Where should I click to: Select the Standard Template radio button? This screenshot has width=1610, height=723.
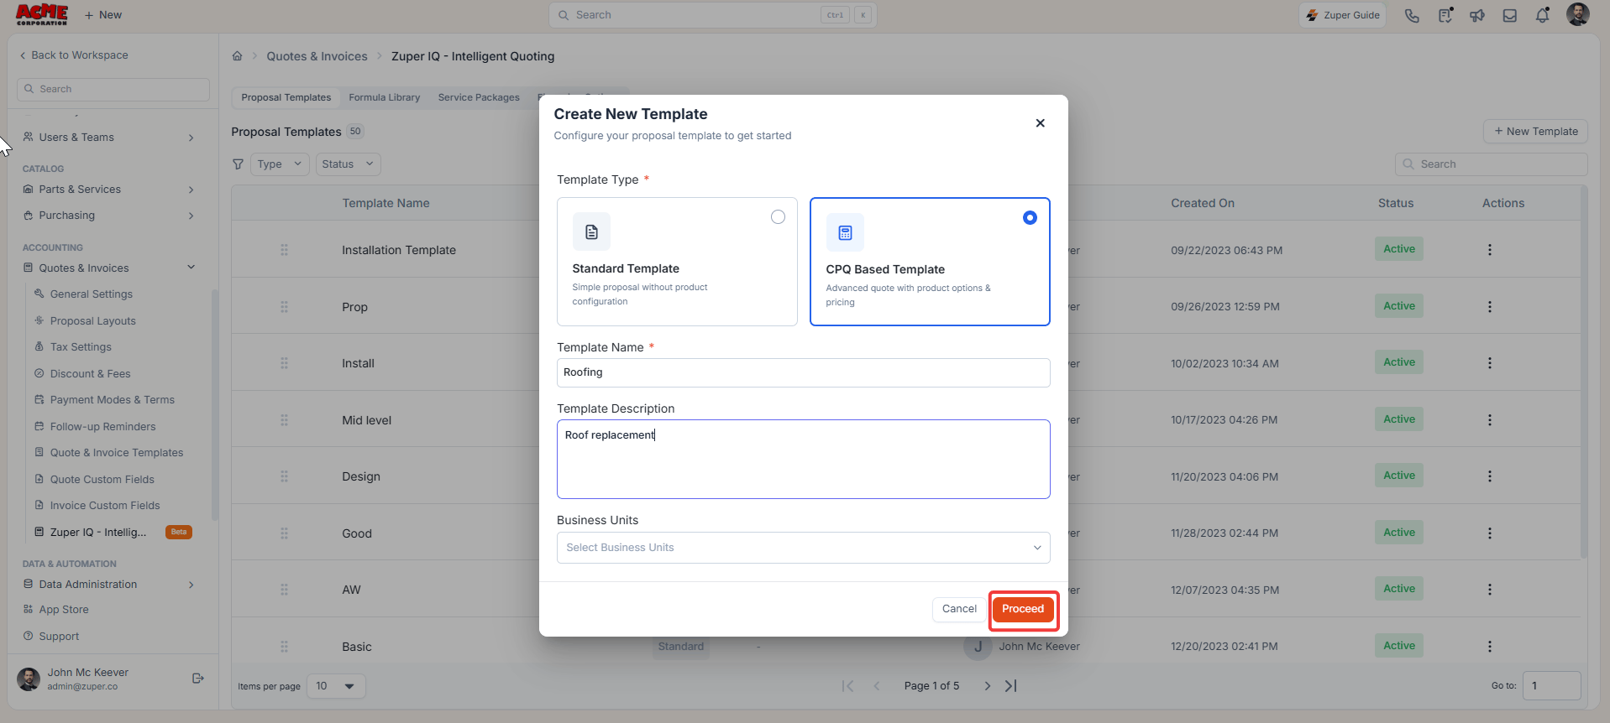click(x=778, y=217)
